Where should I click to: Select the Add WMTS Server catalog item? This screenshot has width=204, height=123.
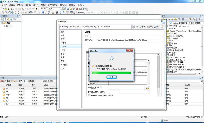click(x=176, y=67)
